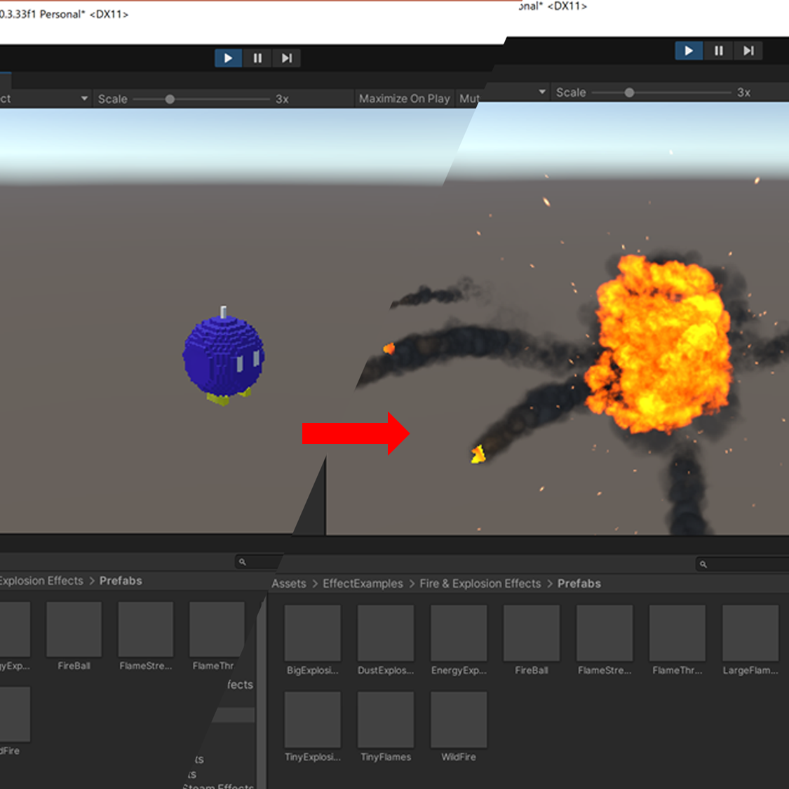This screenshot has height=789, width=789.
Task: Open the aspect dropdown arrow in the right Game view
Action: coord(542,92)
